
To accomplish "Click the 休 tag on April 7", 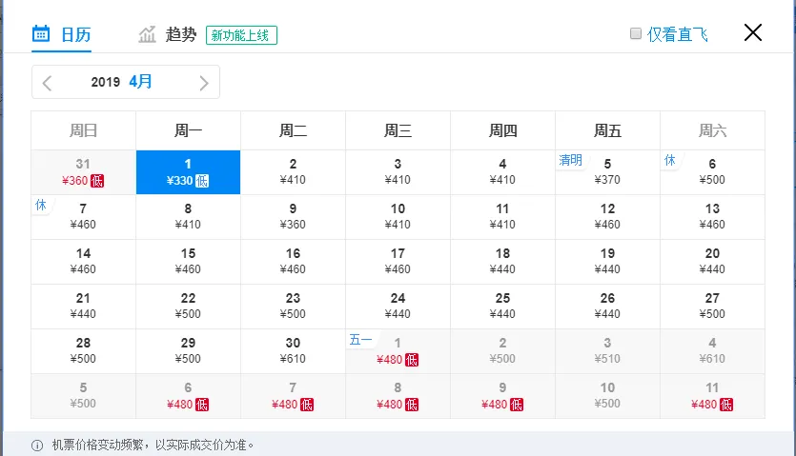I will [41, 206].
